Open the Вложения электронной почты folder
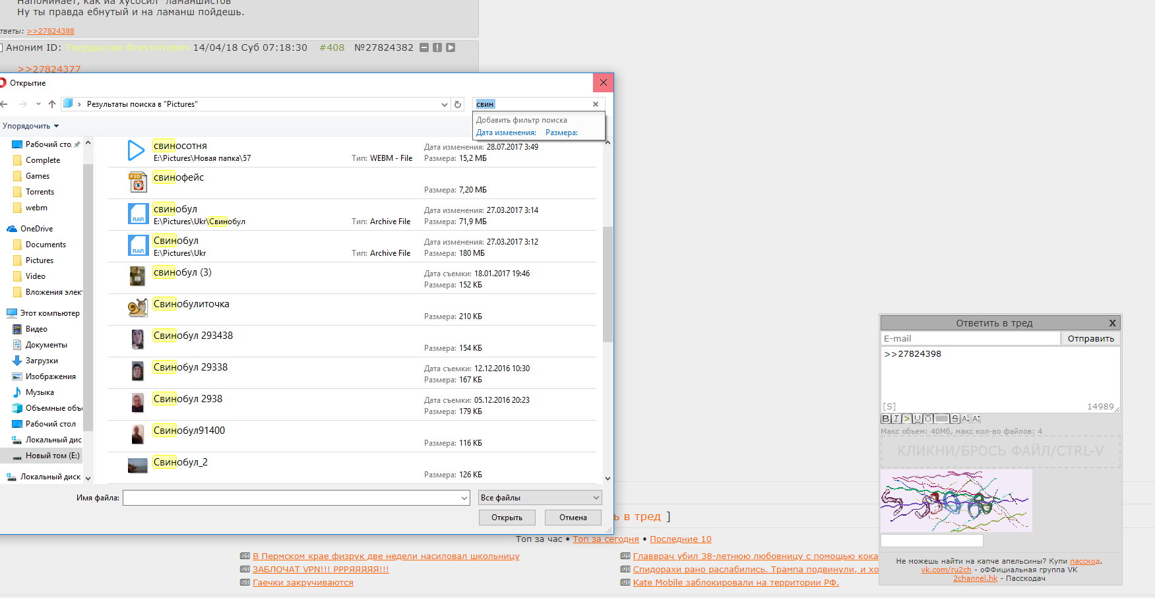The width and height of the screenshot is (1155, 598). (x=47, y=292)
